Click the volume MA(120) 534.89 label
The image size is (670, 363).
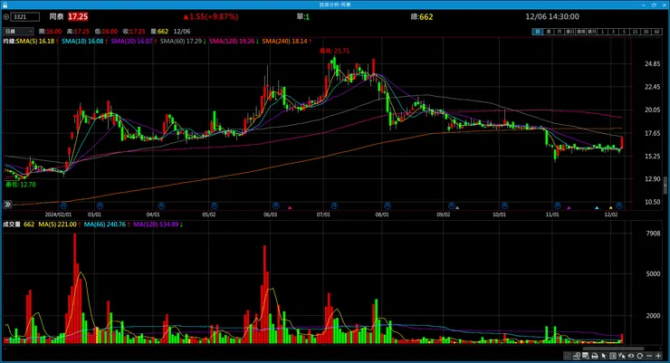(x=158, y=224)
